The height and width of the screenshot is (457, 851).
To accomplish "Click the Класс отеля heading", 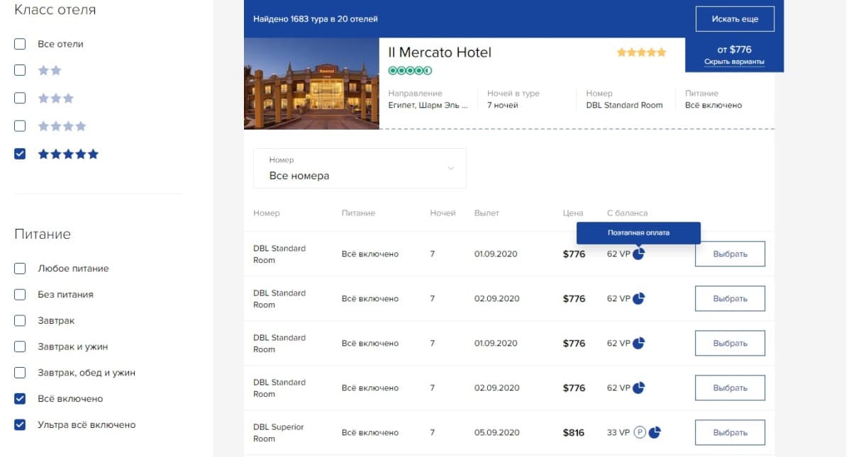I will coord(55,10).
